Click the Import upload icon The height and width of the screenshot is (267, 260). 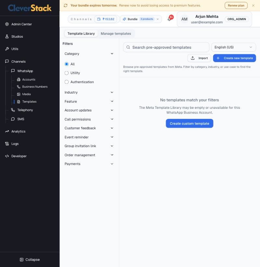(193, 58)
